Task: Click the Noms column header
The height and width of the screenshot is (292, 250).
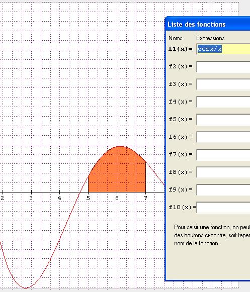Action: pos(175,38)
